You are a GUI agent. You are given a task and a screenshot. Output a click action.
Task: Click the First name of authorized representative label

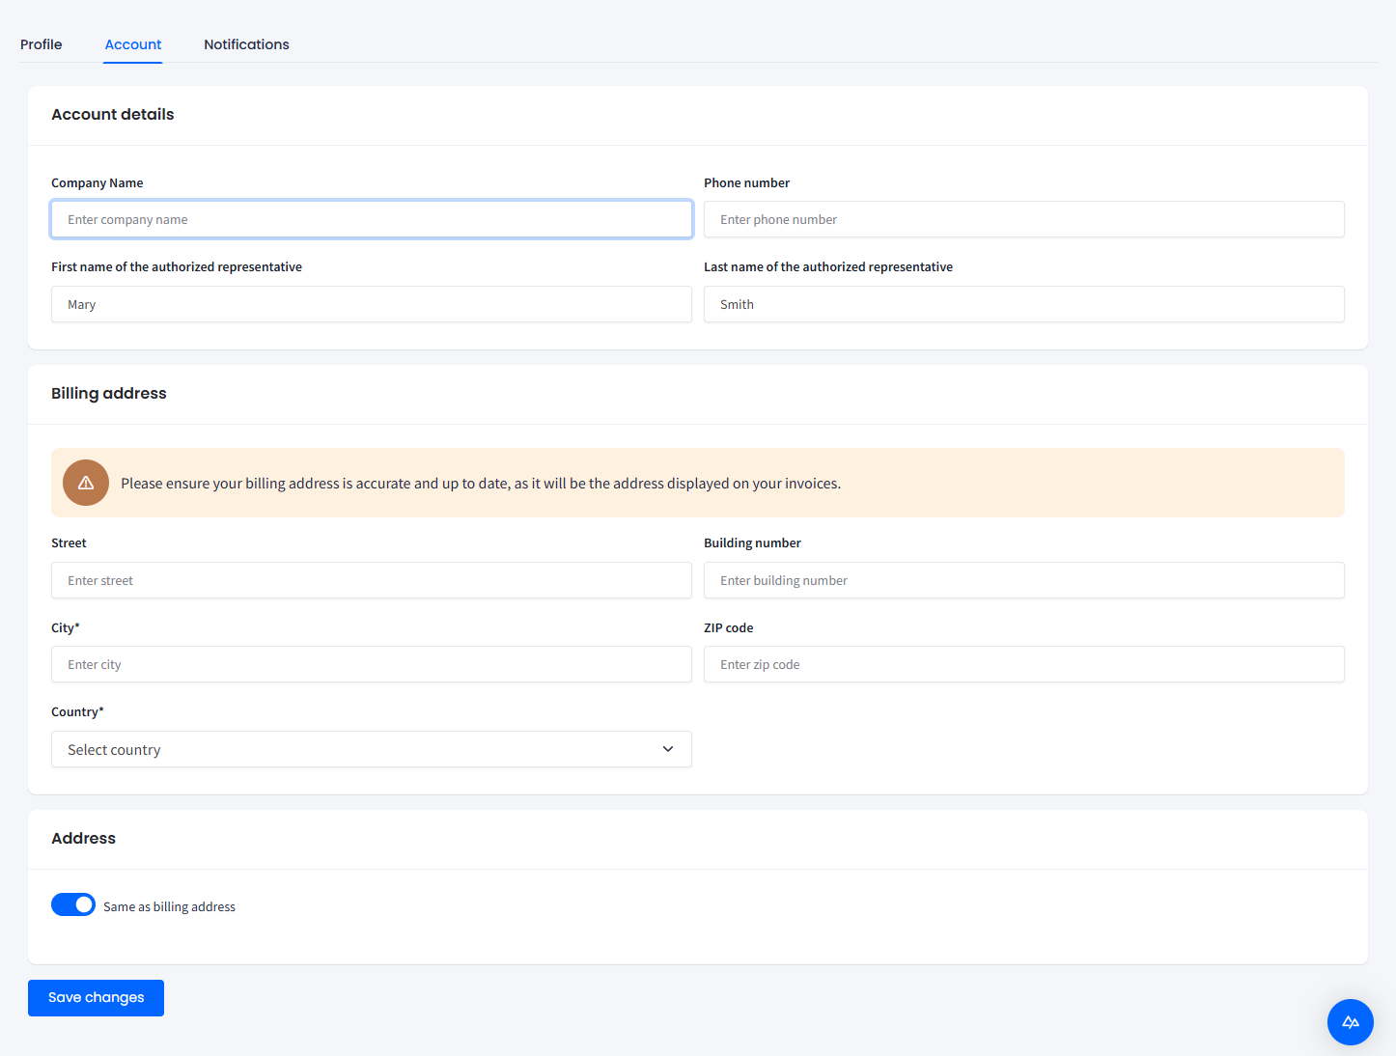point(177,266)
